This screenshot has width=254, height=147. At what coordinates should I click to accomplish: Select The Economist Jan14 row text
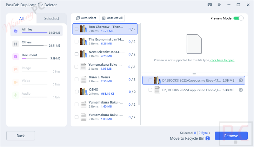point(106,39)
